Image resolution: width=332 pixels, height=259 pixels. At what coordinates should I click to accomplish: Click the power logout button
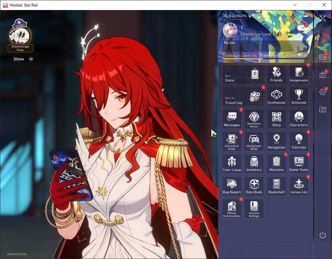(323, 235)
